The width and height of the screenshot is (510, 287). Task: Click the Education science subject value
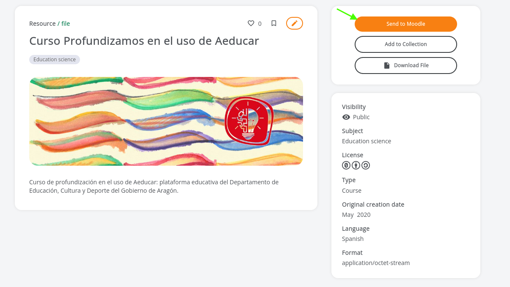[x=367, y=141]
